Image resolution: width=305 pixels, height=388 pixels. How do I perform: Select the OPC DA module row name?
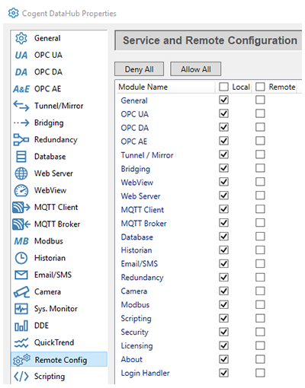click(x=134, y=128)
